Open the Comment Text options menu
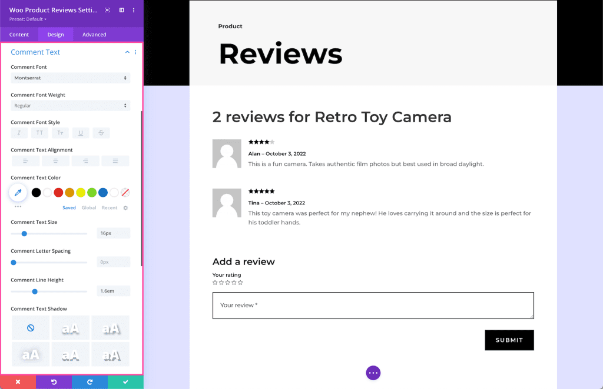603x389 pixels. point(135,52)
